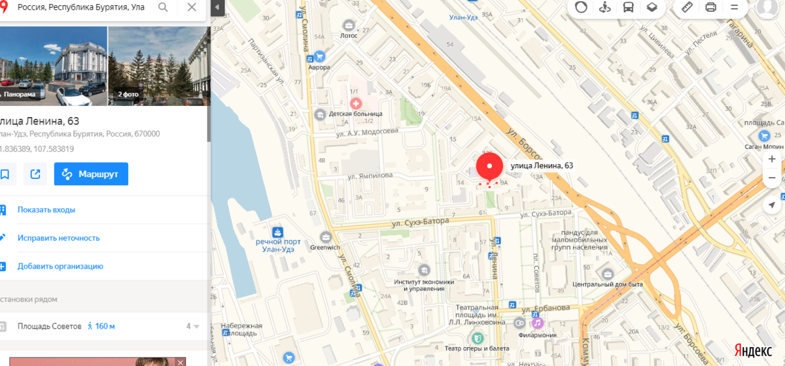Image resolution: width=785 pixels, height=366 pixels.
Task: Select the ruler measuring tool
Action: pyautogui.click(x=687, y=8)
